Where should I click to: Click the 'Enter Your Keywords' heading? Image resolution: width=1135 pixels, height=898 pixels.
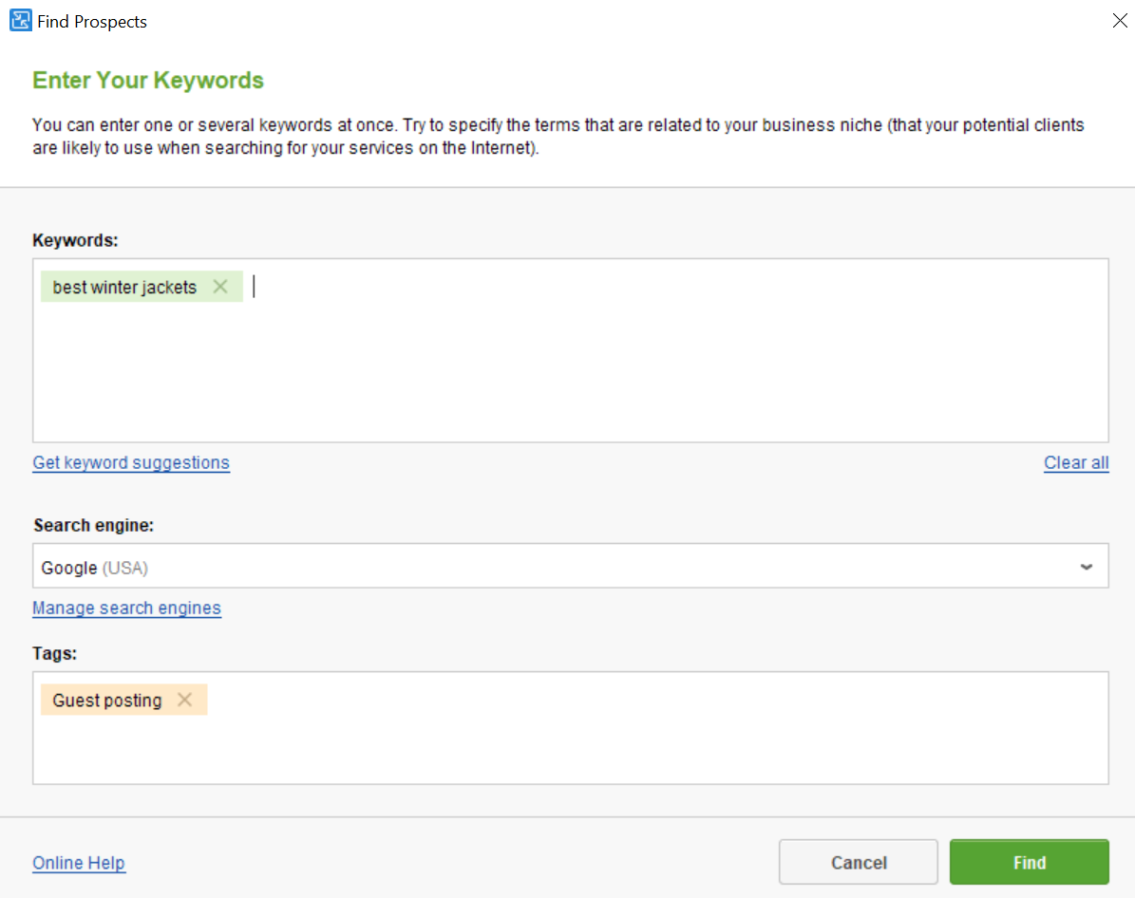[148, 80]
